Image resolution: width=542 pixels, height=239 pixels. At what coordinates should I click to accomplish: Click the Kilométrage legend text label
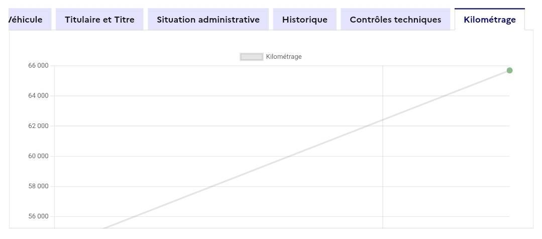[x=284, y=57]
